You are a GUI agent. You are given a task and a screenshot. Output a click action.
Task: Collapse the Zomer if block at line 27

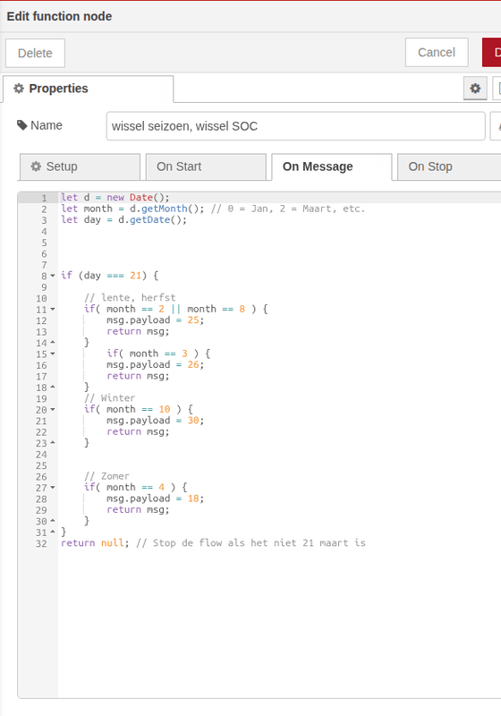point(53,487)
